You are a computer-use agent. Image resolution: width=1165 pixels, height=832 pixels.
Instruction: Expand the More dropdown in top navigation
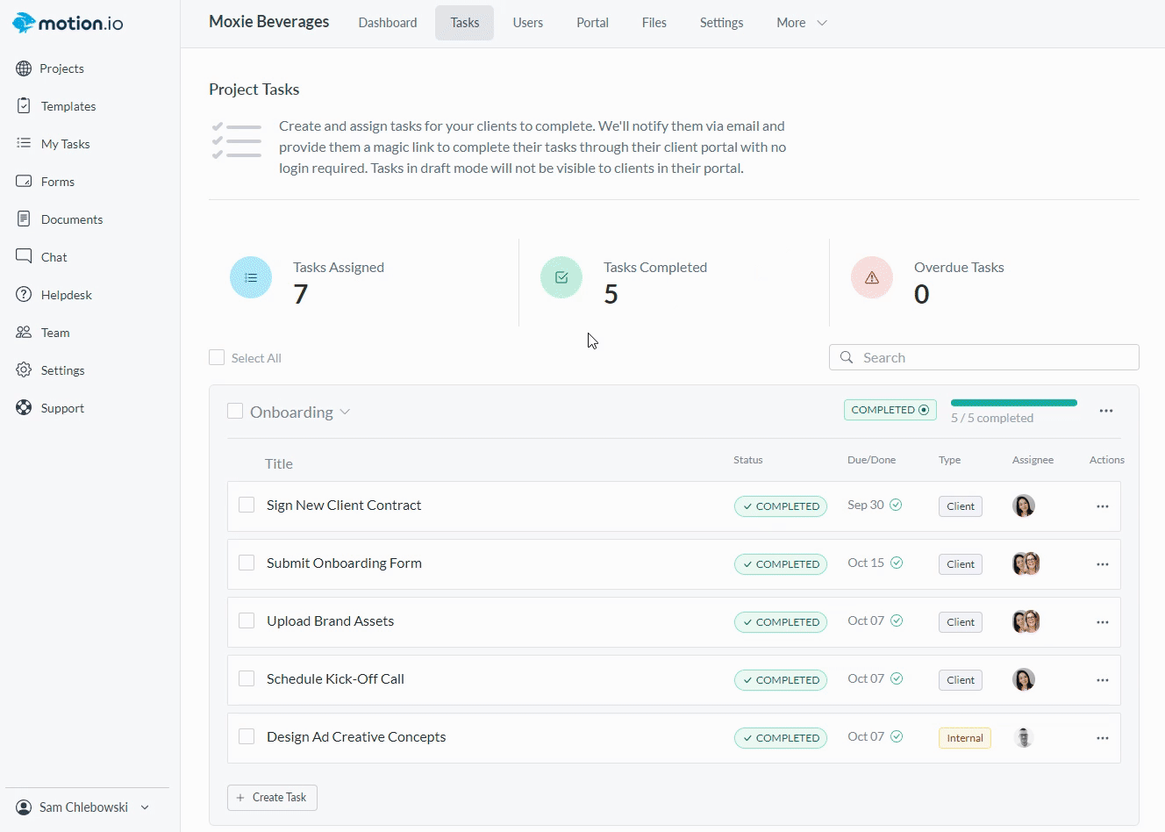point(801,23)
